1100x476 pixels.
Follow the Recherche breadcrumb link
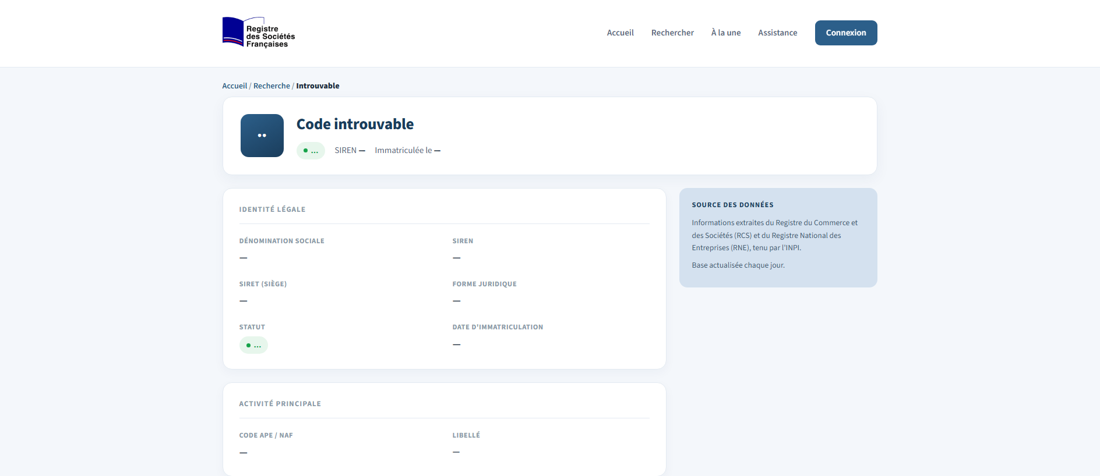coord(272,86)
